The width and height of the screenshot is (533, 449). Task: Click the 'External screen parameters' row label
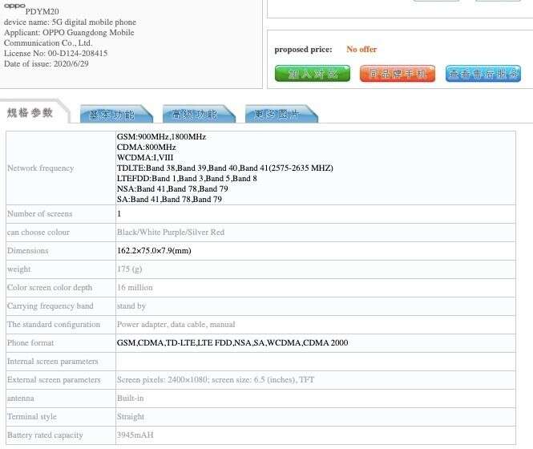tap(54, 380)
